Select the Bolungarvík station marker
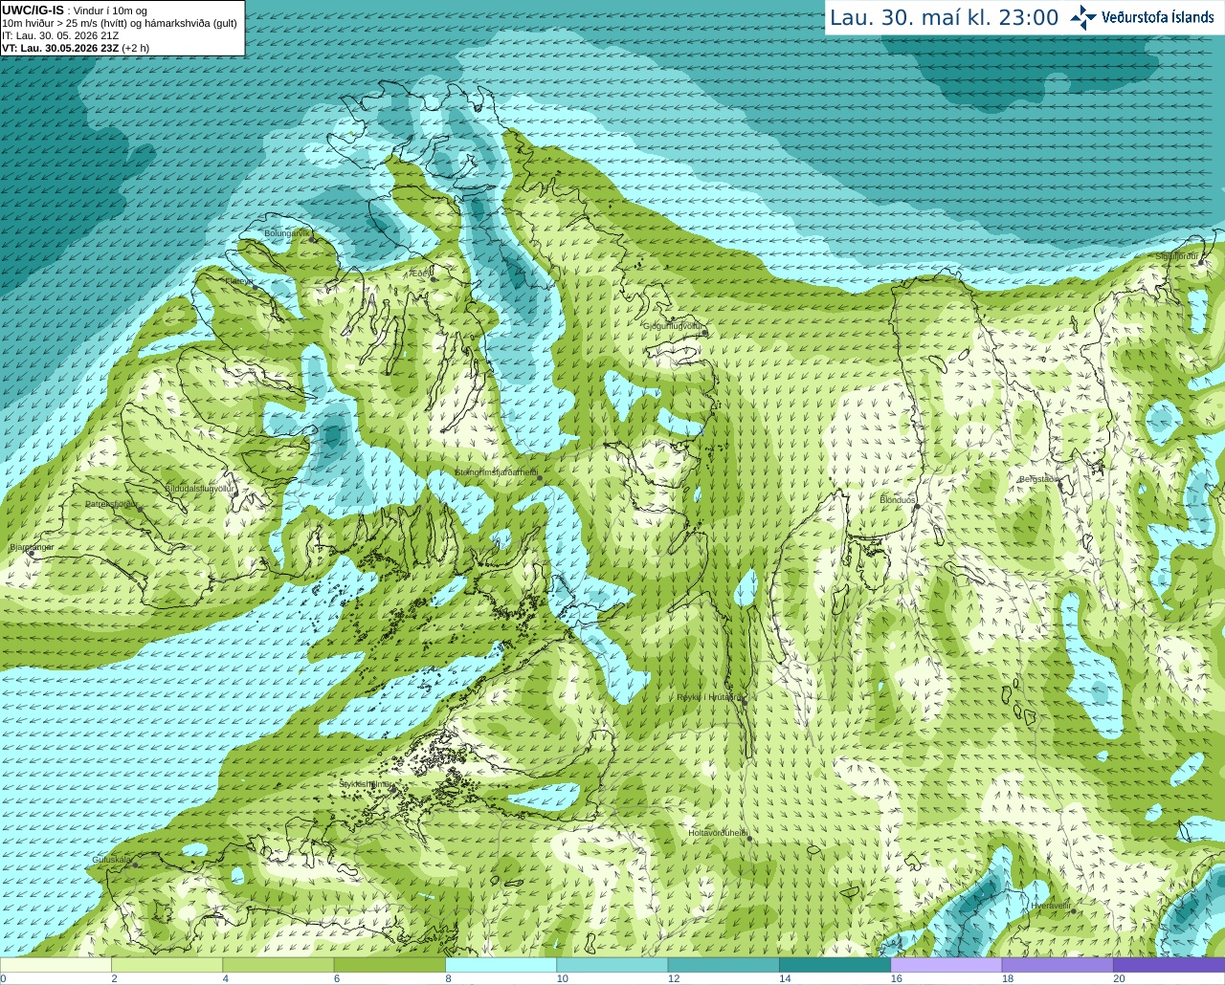 pos(313,239)
